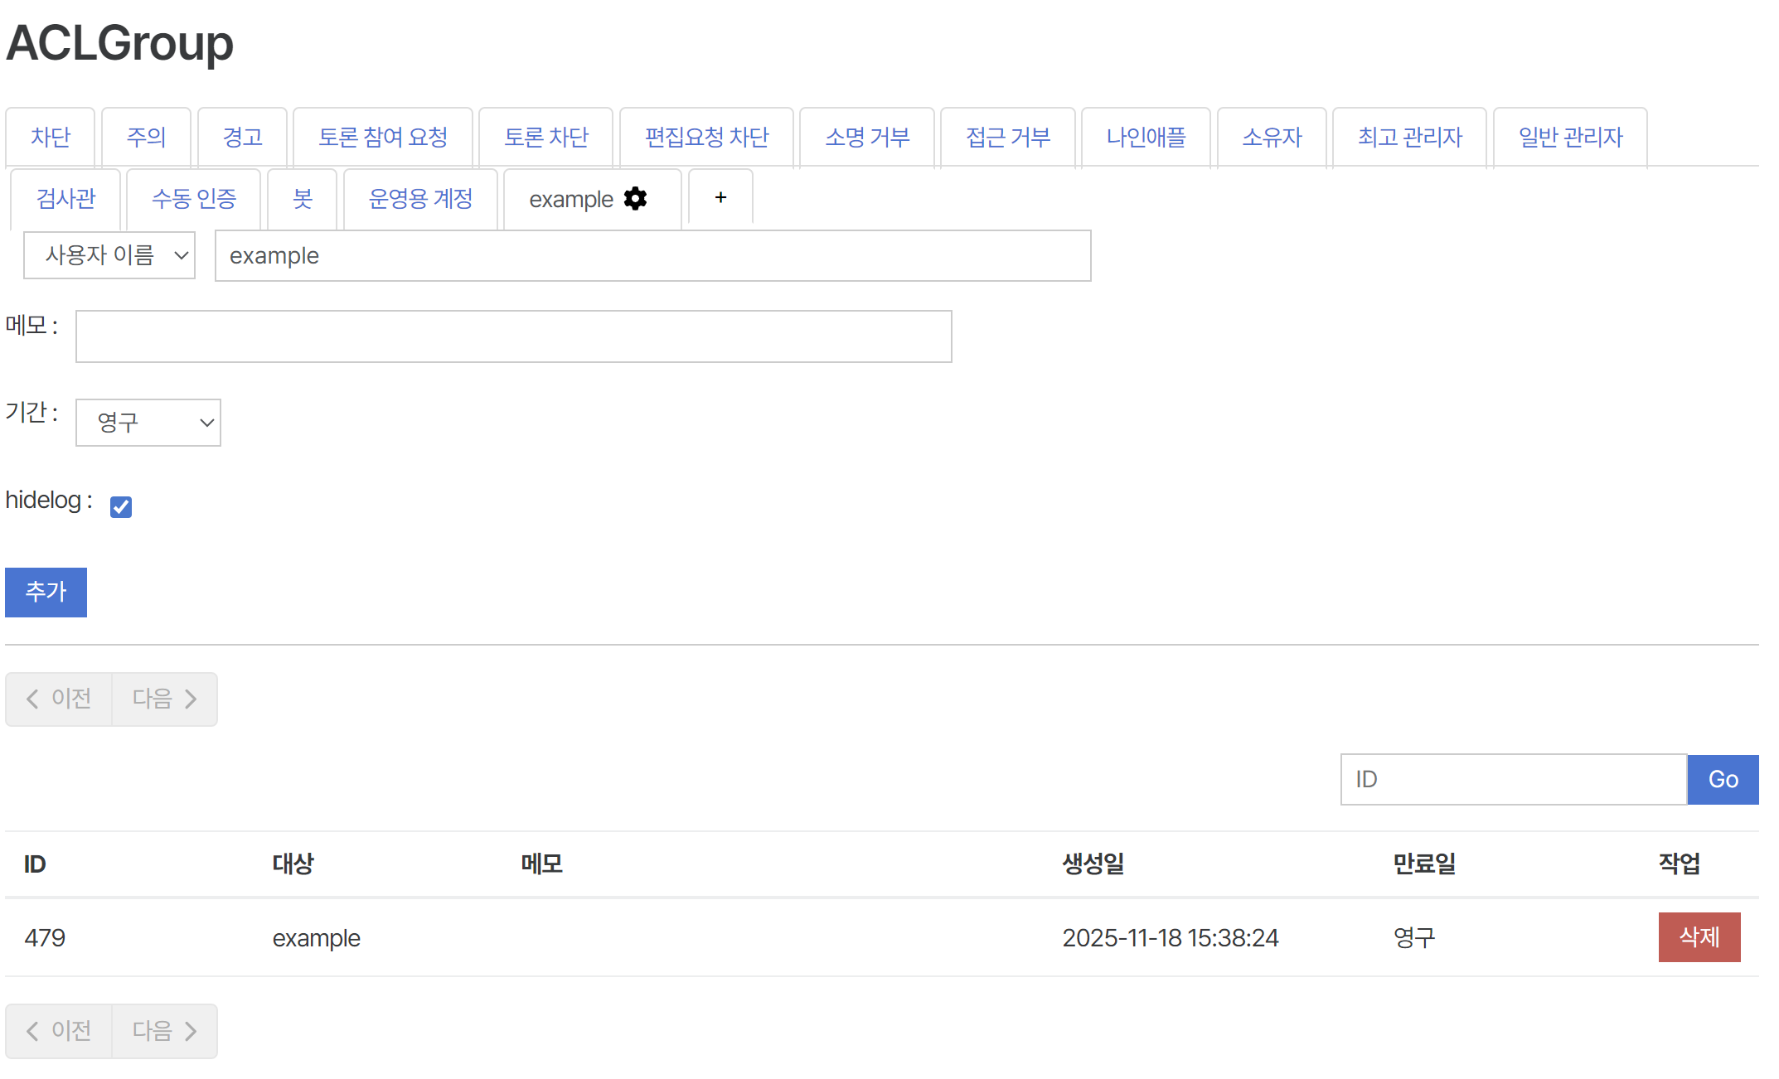Screen dimensions: 1779x1079
Task: Open the 봇 tab
Action: (302, 199)
